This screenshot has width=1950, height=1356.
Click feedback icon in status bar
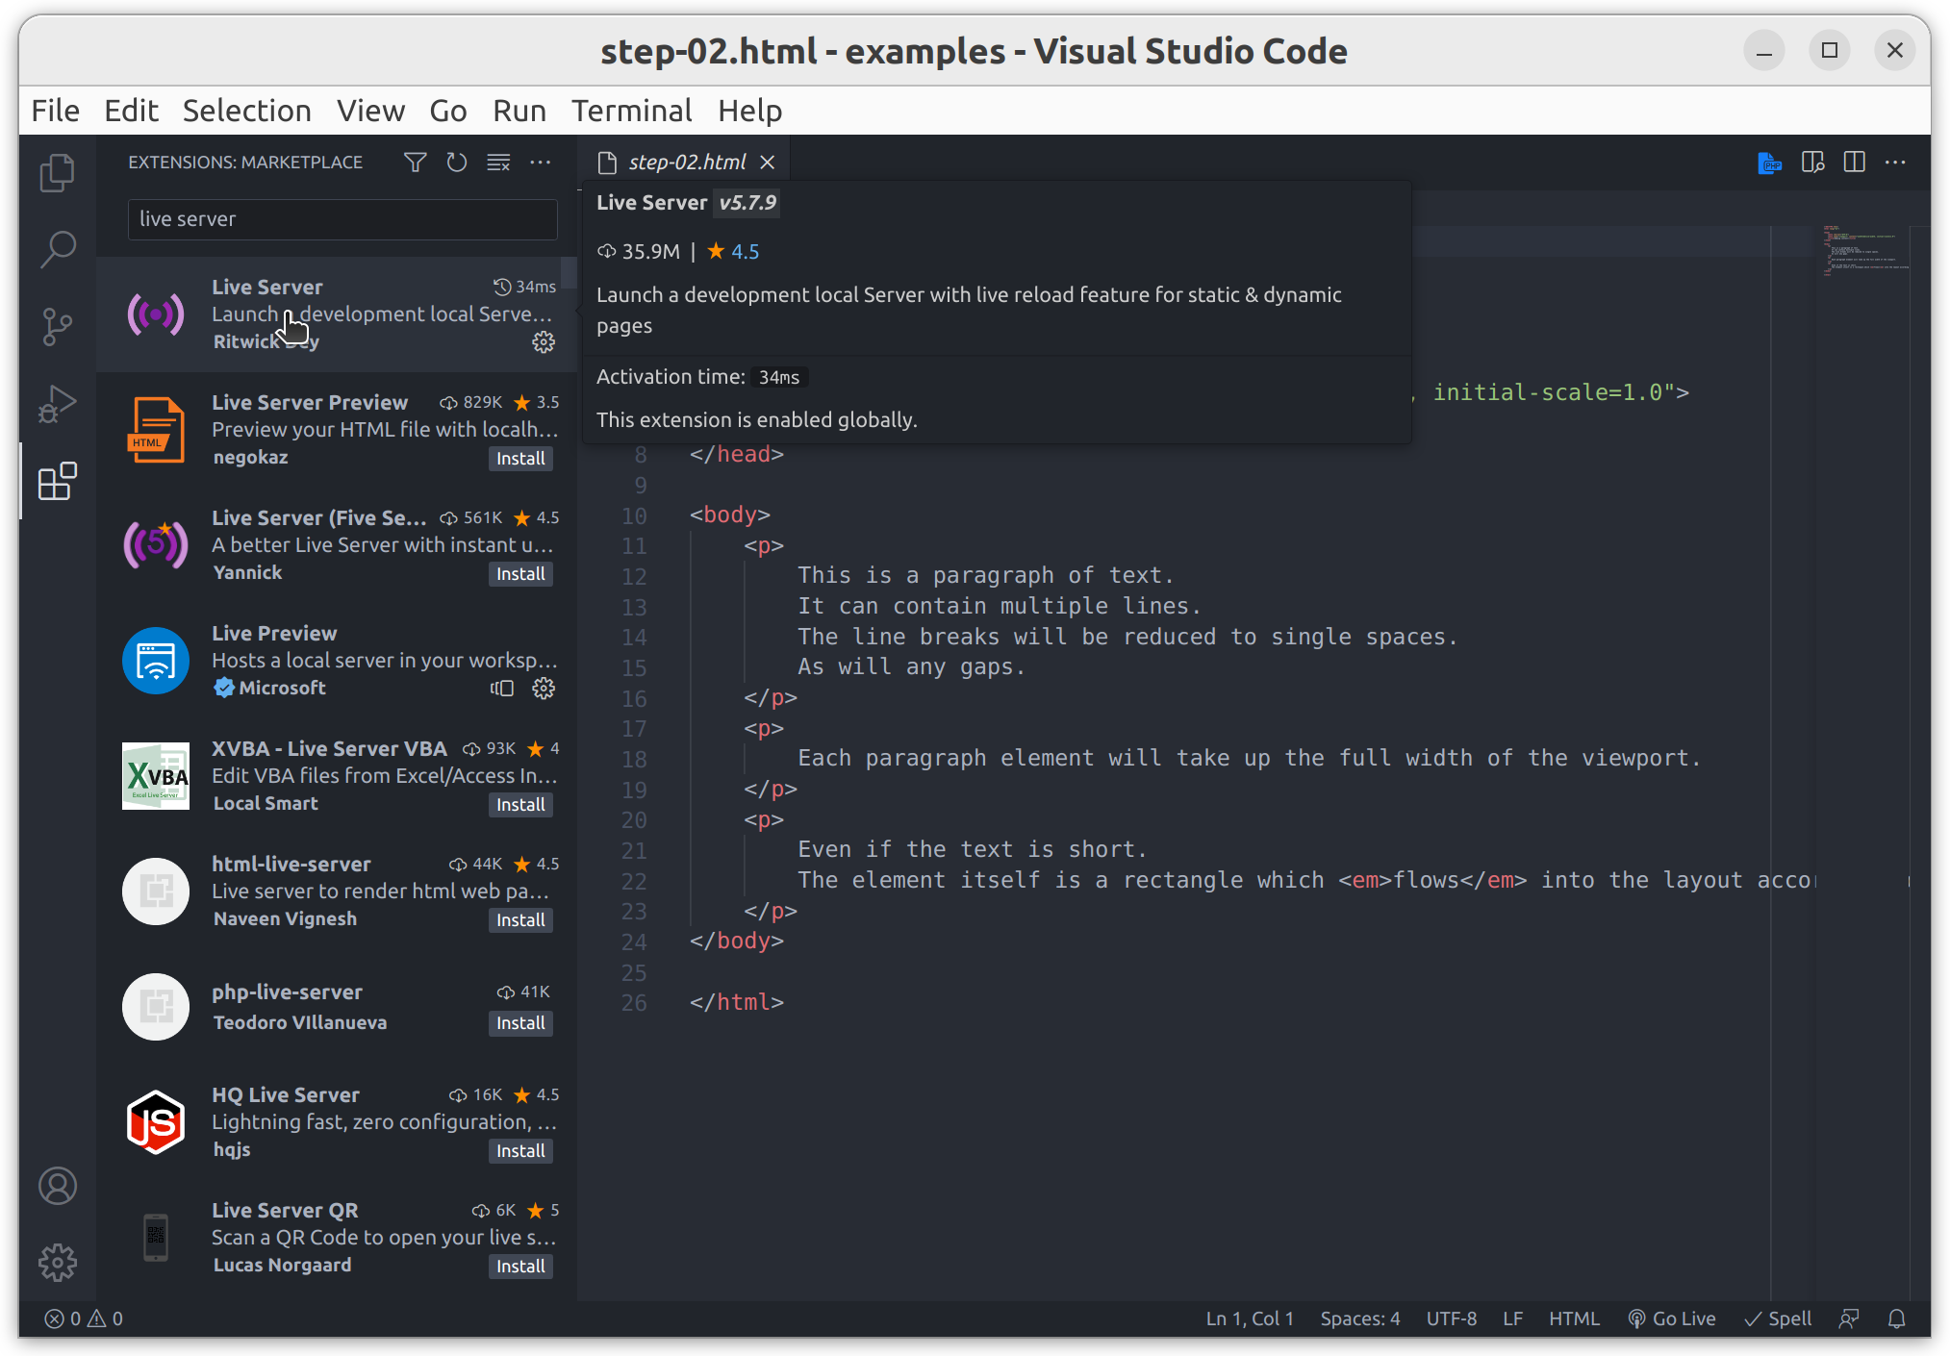click(1849, 1318)
